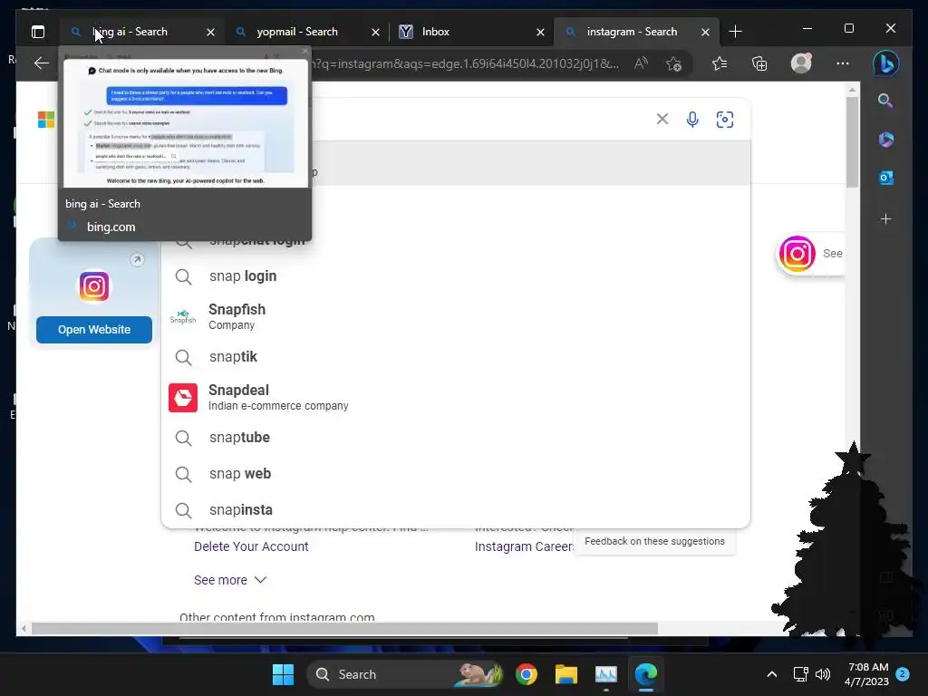The width and height of the screenshot is (928, 696).
Task: Open volume control in system tray
Action: (823, 674)
